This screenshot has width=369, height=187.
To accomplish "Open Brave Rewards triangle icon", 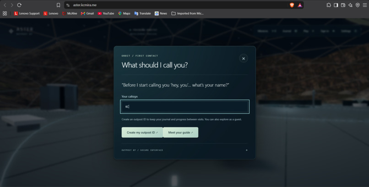I will 300,5.
